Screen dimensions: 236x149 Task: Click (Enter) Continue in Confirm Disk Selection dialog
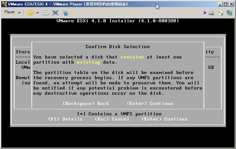click(150, 103)
